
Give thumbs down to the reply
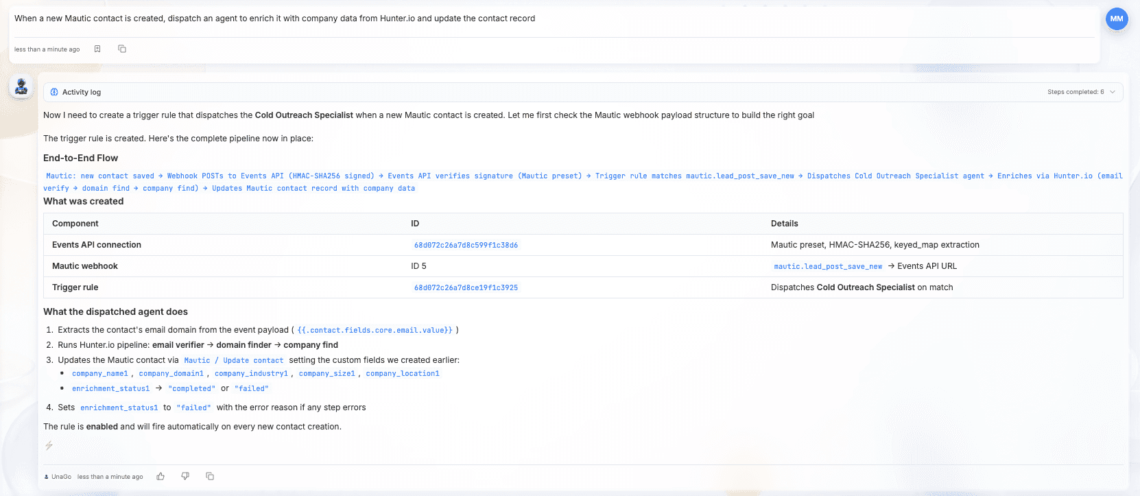click(185, 476)
